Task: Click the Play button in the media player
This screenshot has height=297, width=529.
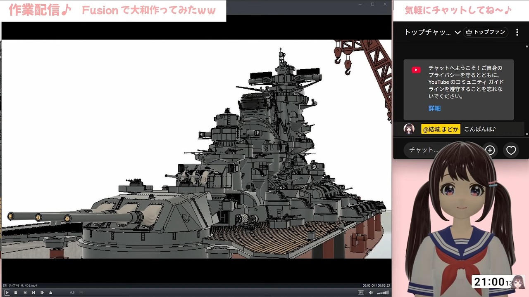Action: click(7, 292)
